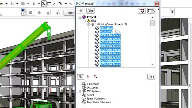Select the 001 Crane entry
The height and width of the screenshot is (108, 192).
[106, 28]
